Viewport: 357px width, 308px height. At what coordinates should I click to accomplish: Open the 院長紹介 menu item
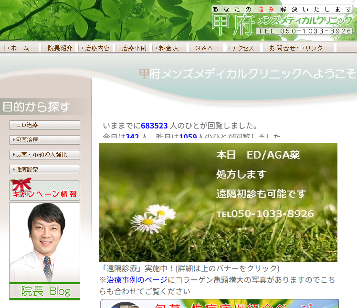60,48
